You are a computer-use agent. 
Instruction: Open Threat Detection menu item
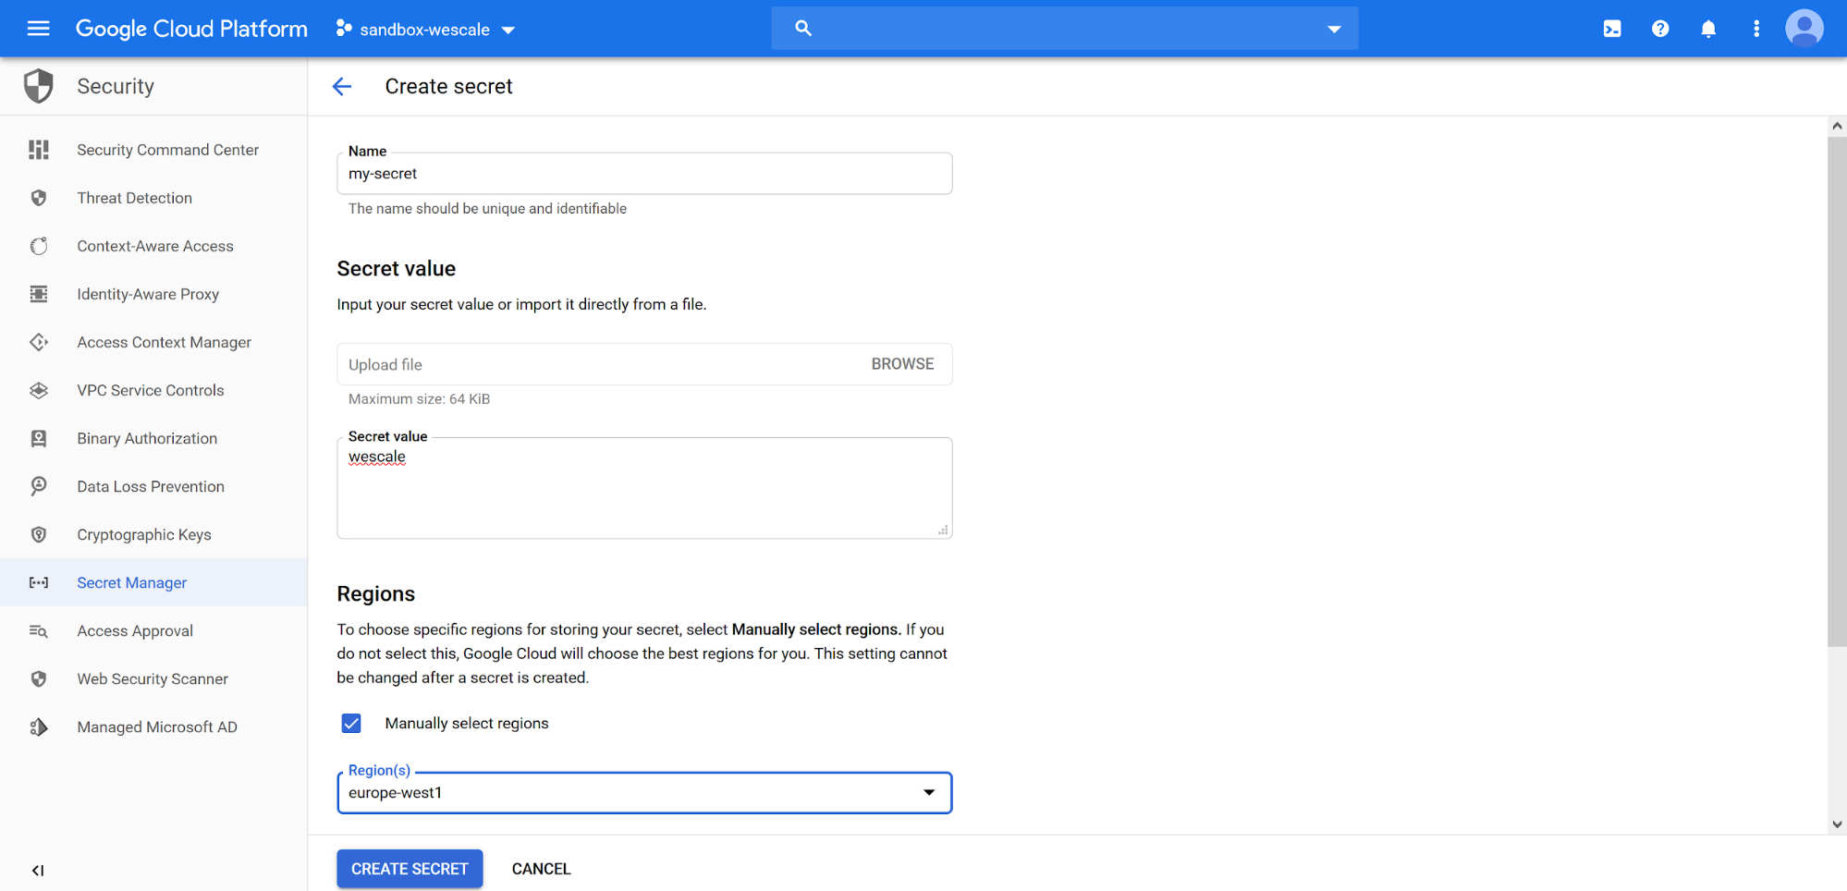153,198
